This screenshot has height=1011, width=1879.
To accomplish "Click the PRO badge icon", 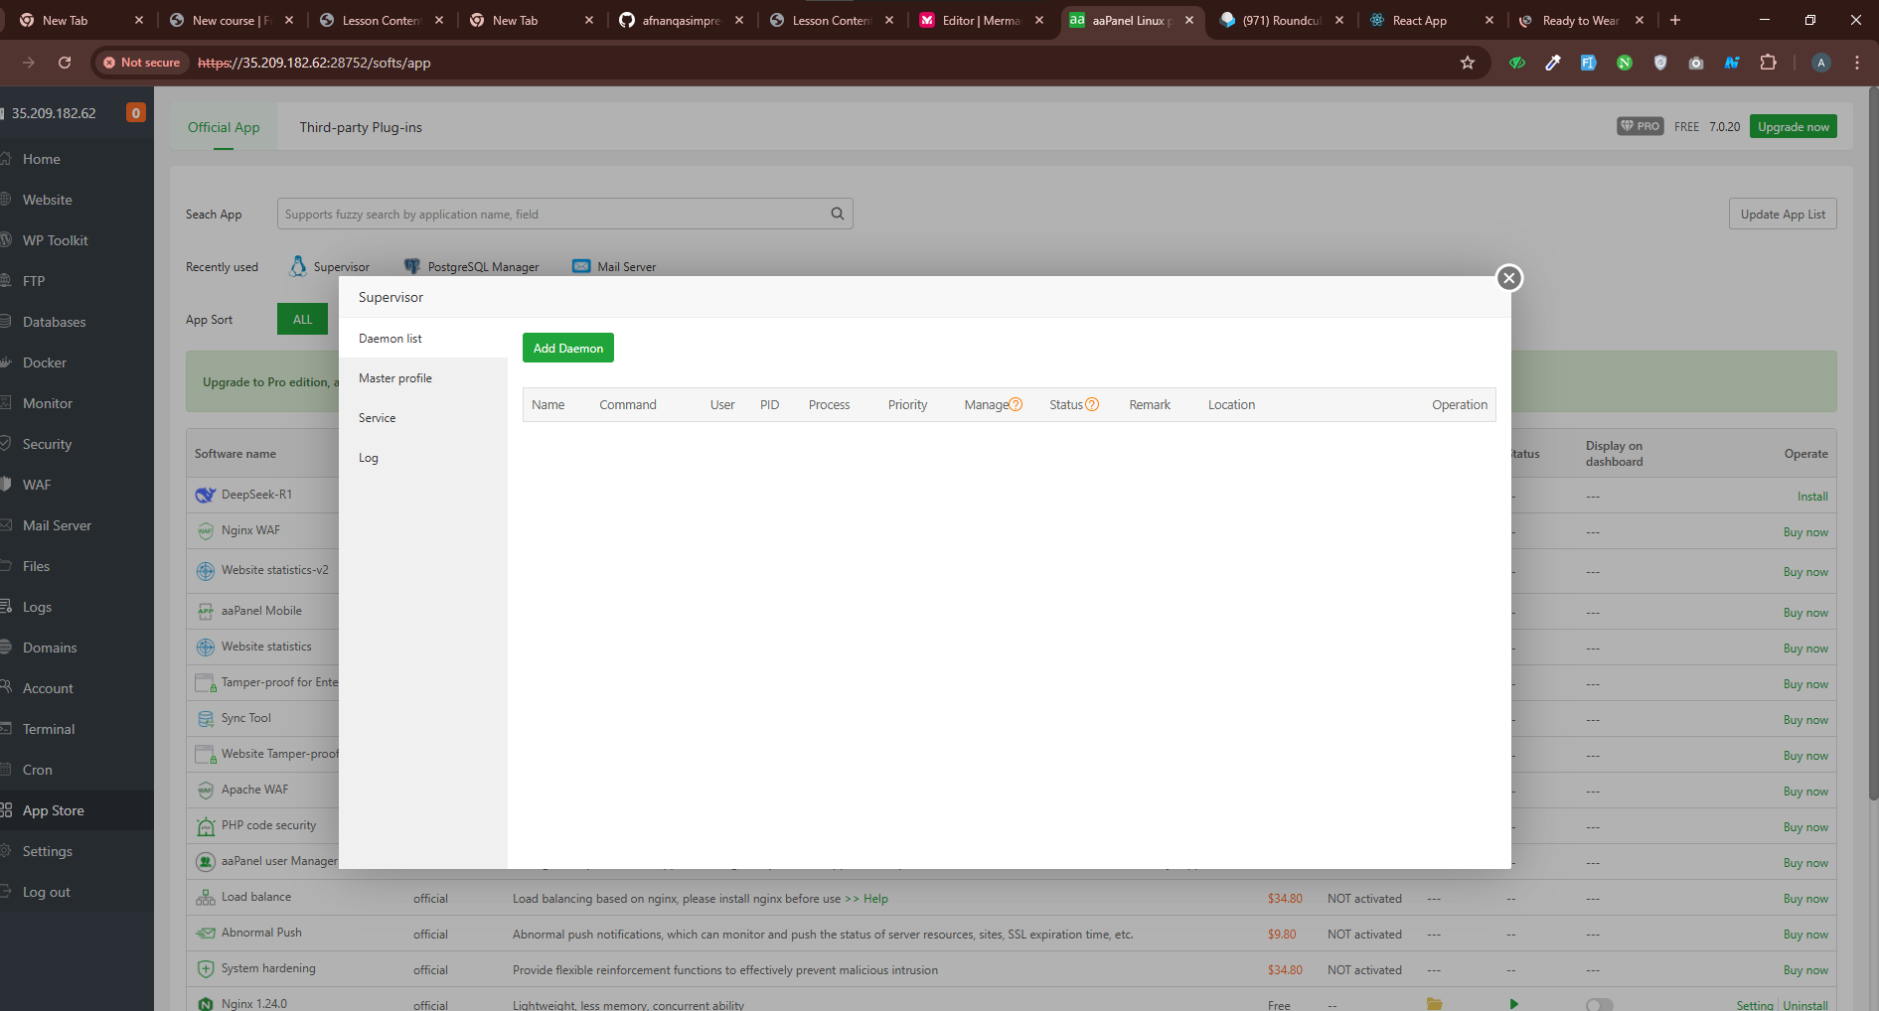I will click(x=1640, y=126).
